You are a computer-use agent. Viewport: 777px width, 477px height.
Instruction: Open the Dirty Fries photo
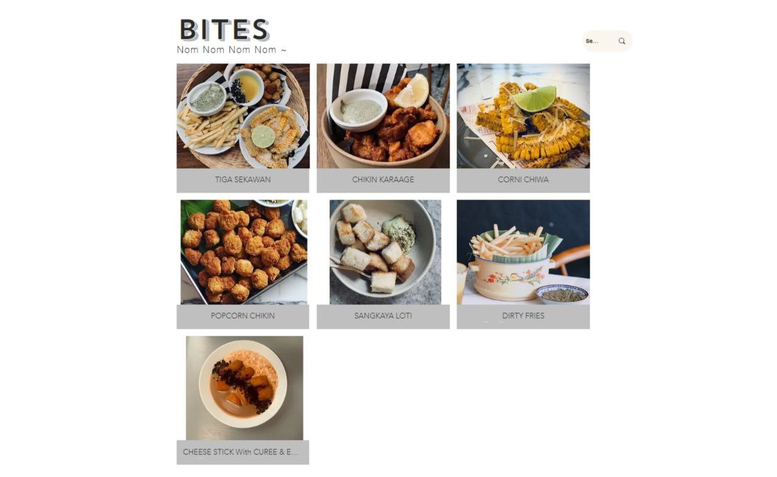pyautogui.click(x=523, y=252)
